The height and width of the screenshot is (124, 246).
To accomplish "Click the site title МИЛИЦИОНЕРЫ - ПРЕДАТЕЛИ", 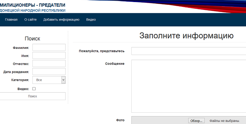I will 32,5.
